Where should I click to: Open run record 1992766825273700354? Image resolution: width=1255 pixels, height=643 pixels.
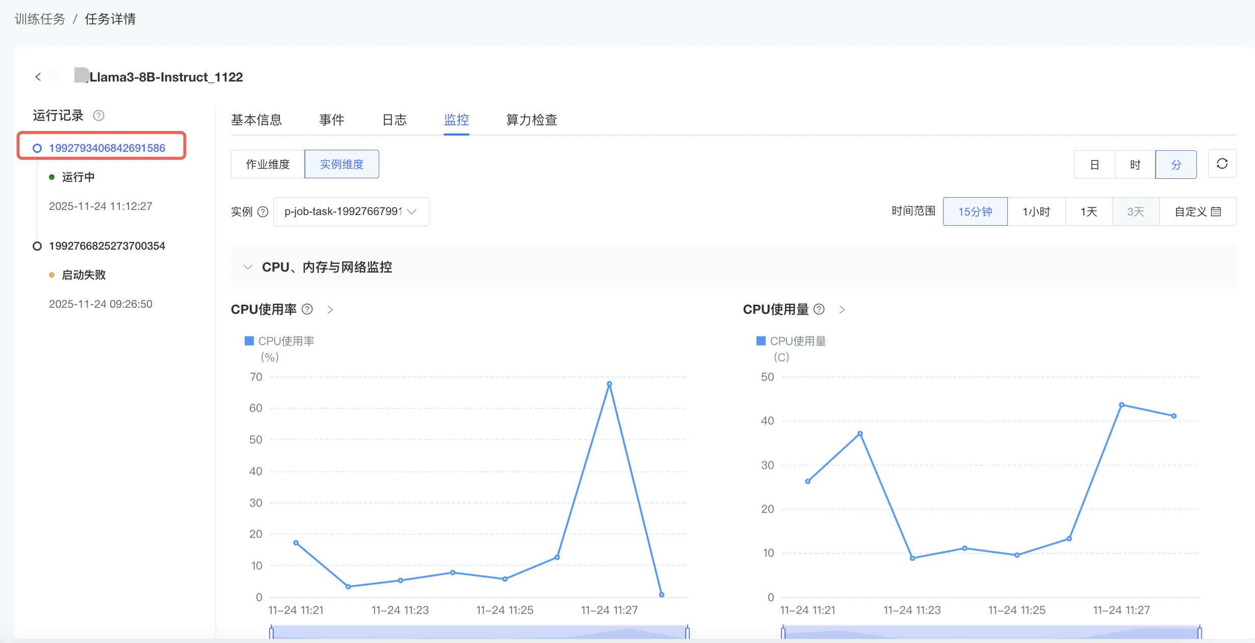[x=107, y=246]
